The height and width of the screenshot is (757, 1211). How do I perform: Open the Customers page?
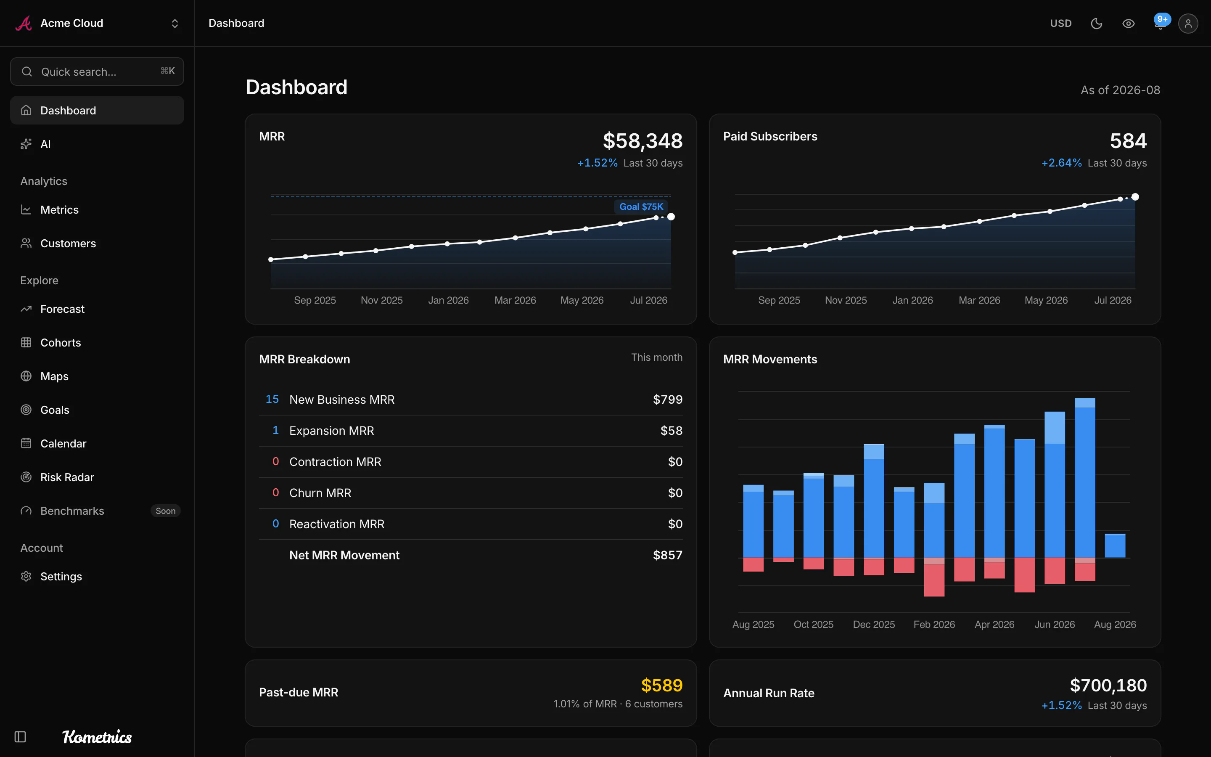(97, 244)
